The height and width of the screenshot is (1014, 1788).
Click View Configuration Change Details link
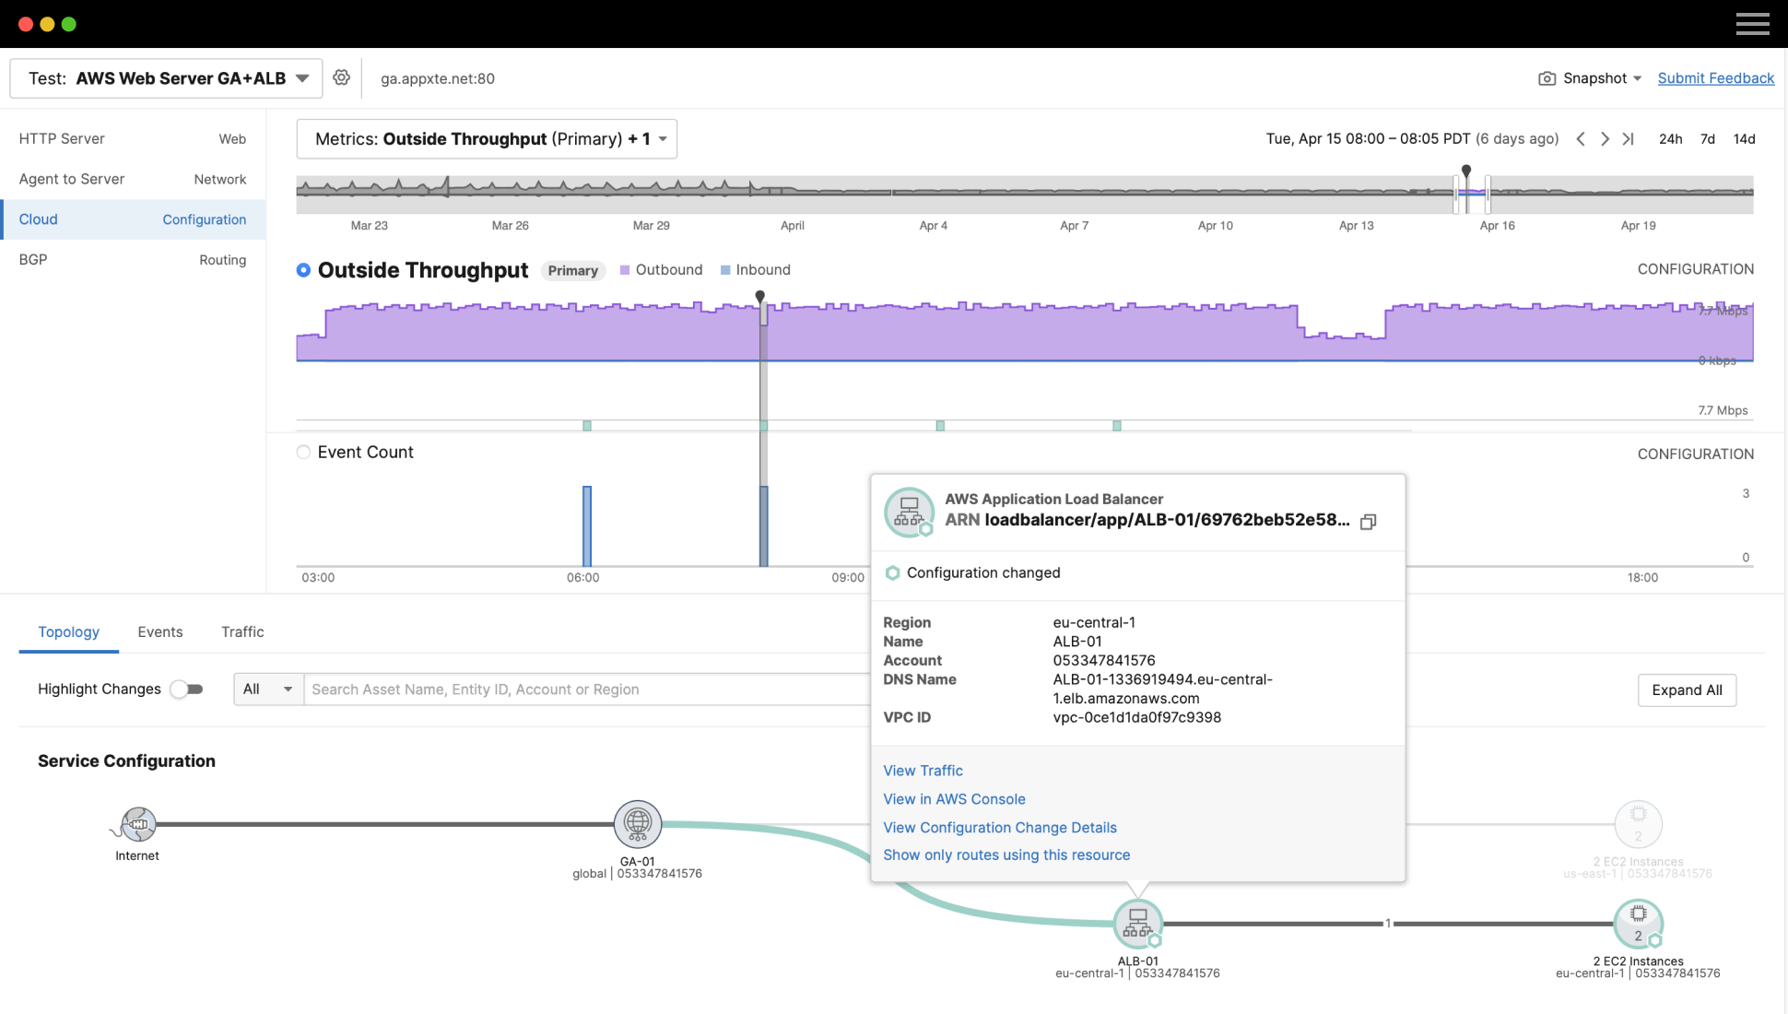pos(1000,828)
